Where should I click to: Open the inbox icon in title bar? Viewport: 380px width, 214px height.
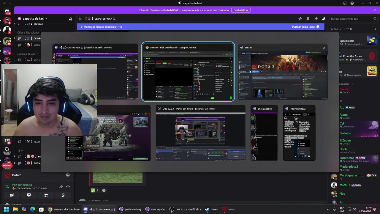[345, 3]
